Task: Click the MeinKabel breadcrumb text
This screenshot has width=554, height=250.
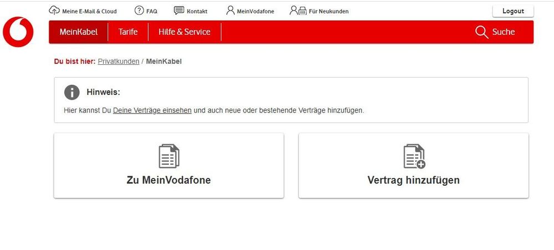Action: [164, 62]
